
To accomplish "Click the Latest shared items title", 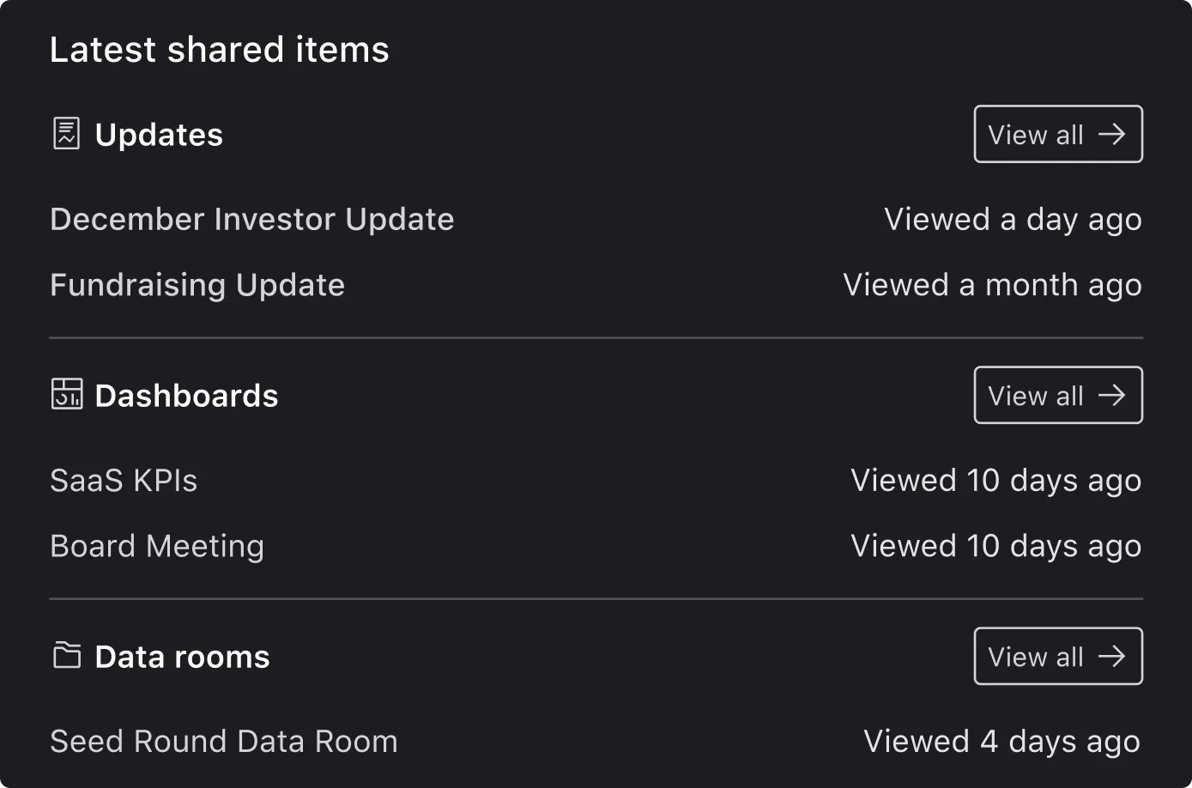I will 220,50.
